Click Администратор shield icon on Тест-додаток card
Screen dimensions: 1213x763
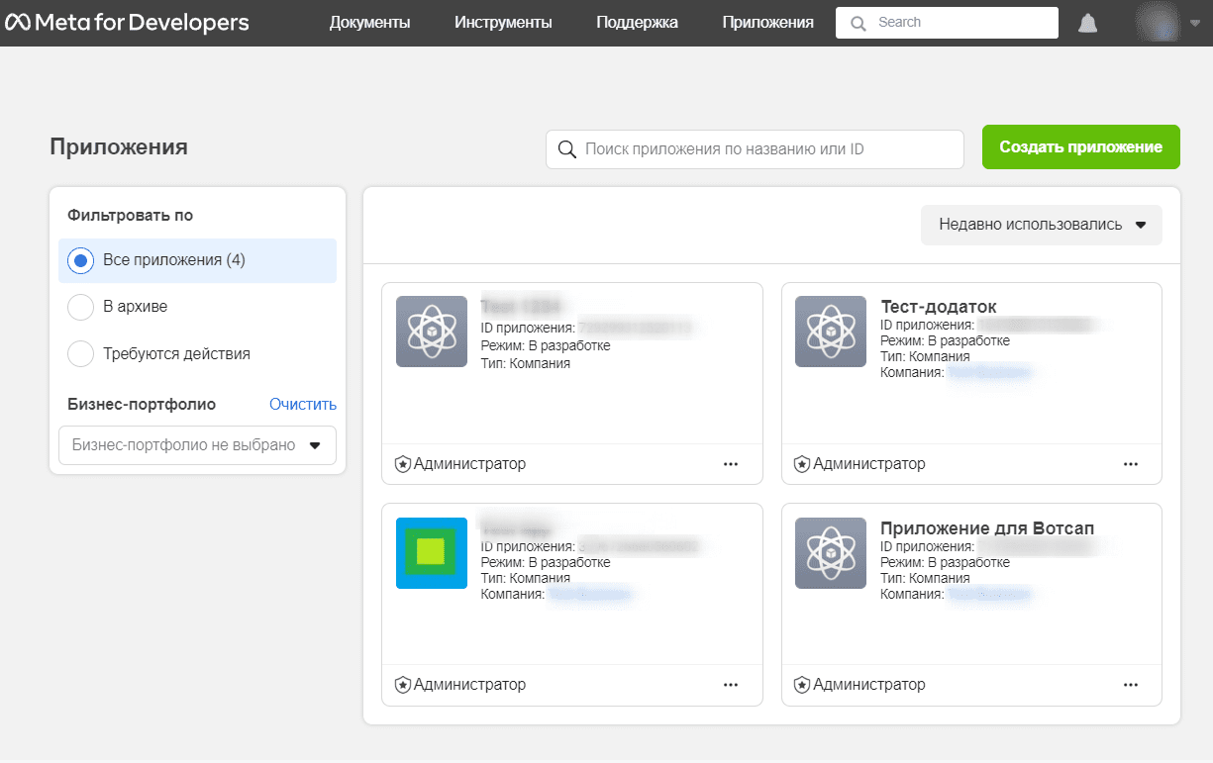(802, 463)
